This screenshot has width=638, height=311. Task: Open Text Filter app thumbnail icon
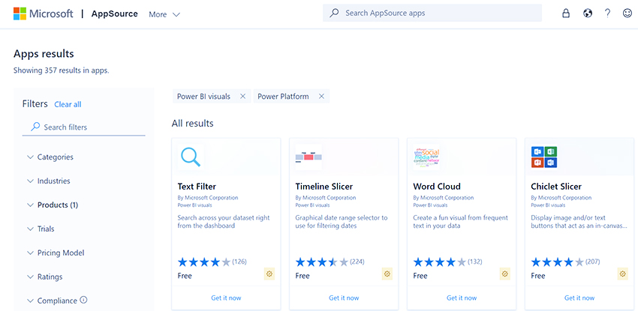point(191,157)
